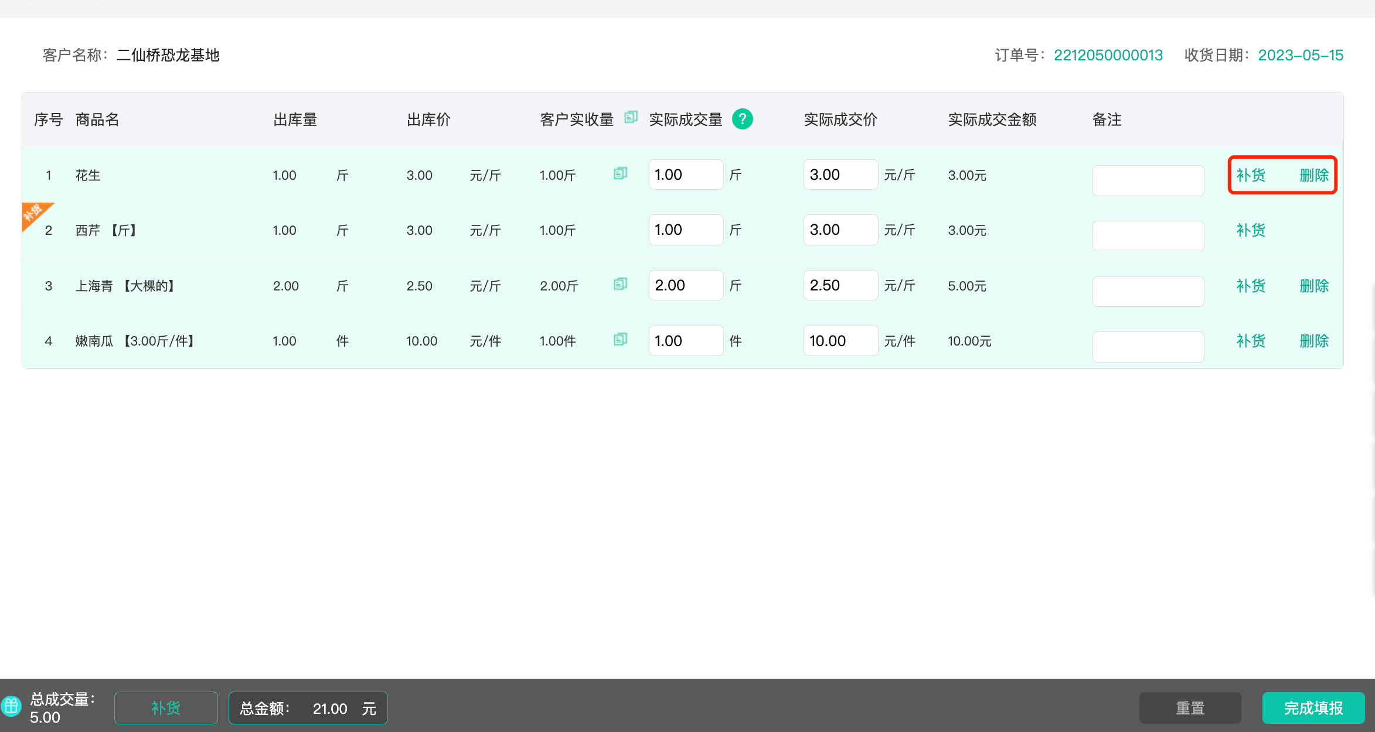
Task: Click delivery date 2023-05-15
Action: click(1300, 55)
